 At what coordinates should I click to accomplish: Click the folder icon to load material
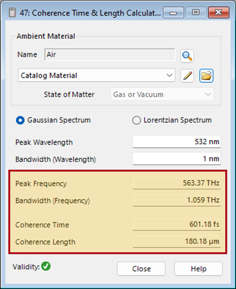(206, 76)
